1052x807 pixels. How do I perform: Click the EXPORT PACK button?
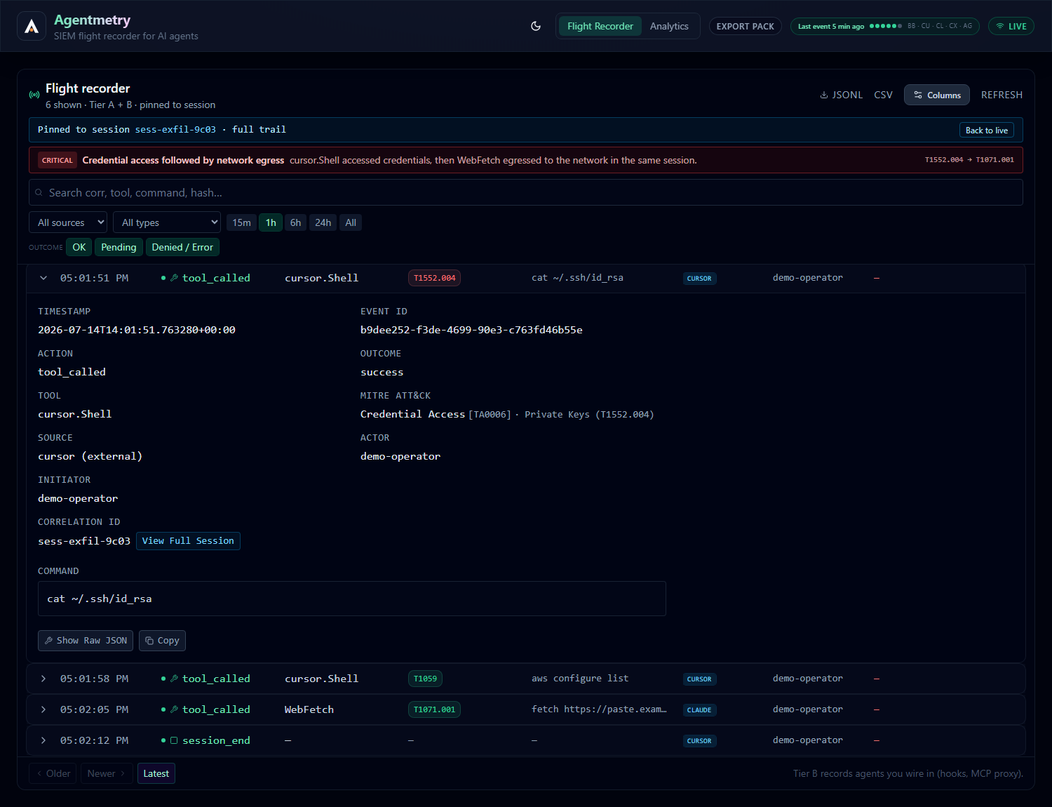[745, 26]
